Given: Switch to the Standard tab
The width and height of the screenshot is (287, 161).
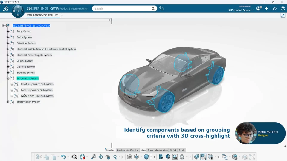Looking at the screenshot, I should (x=111, y=150).
